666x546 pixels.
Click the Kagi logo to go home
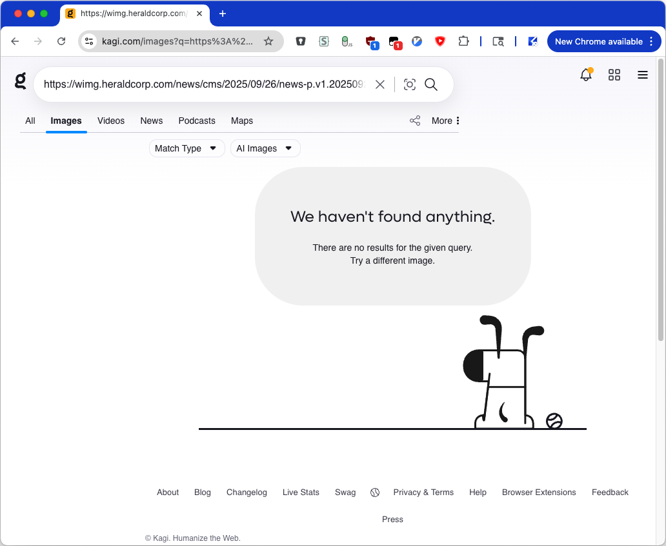coord(21,81)
